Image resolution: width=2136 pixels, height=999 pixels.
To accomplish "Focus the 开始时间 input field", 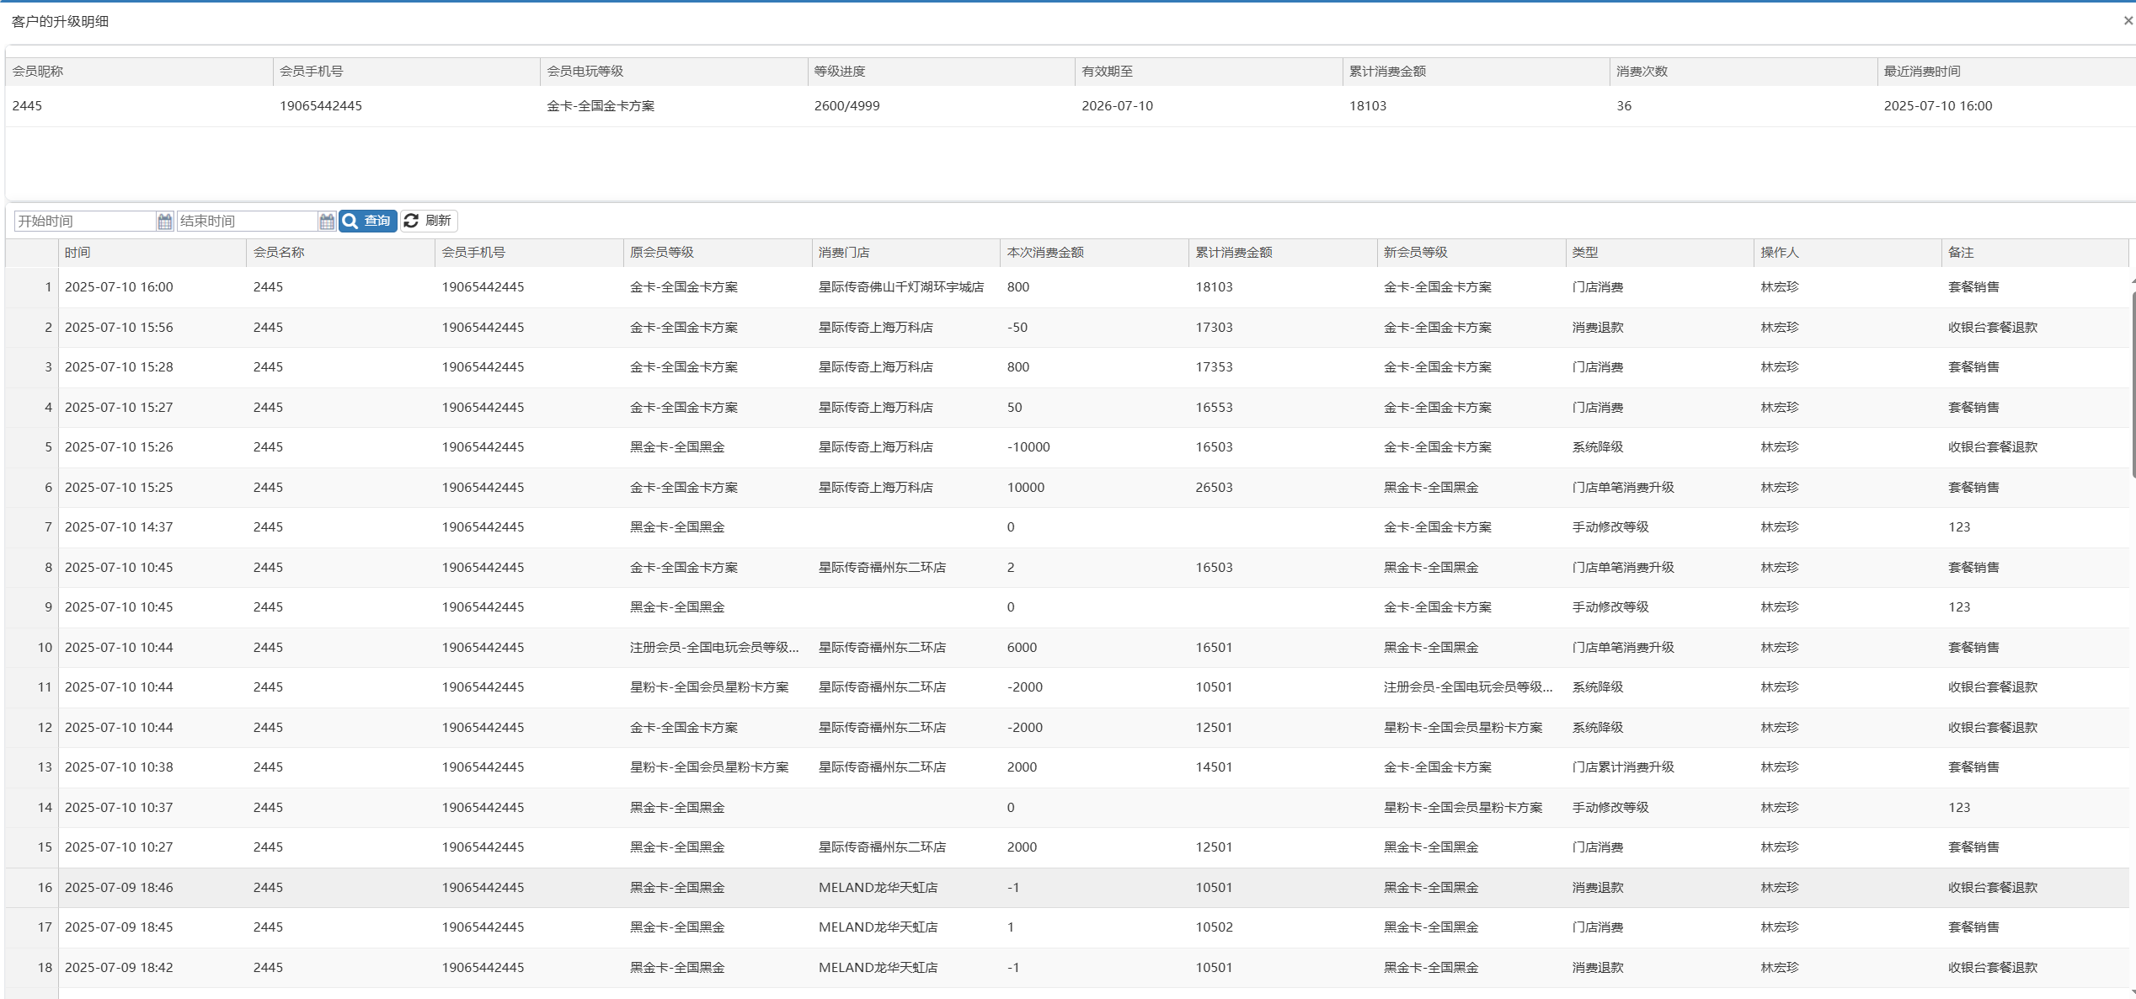I will [84, 222].
